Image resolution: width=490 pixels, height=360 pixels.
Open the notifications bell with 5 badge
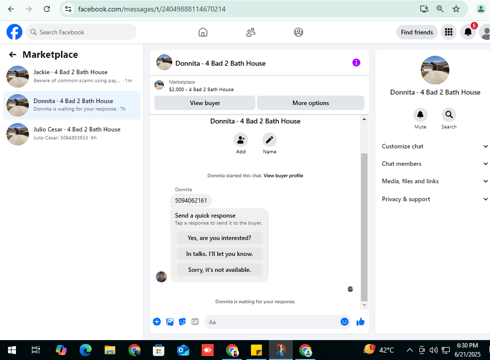(x=468, y=32)
